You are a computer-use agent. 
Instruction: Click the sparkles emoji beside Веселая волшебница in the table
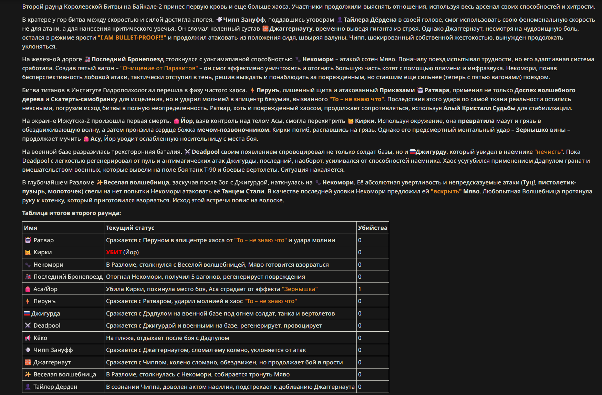28,374
